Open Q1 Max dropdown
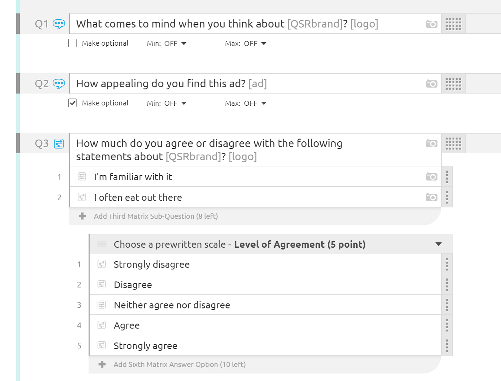This screenshot has height=381, width=501. point(246,43)
